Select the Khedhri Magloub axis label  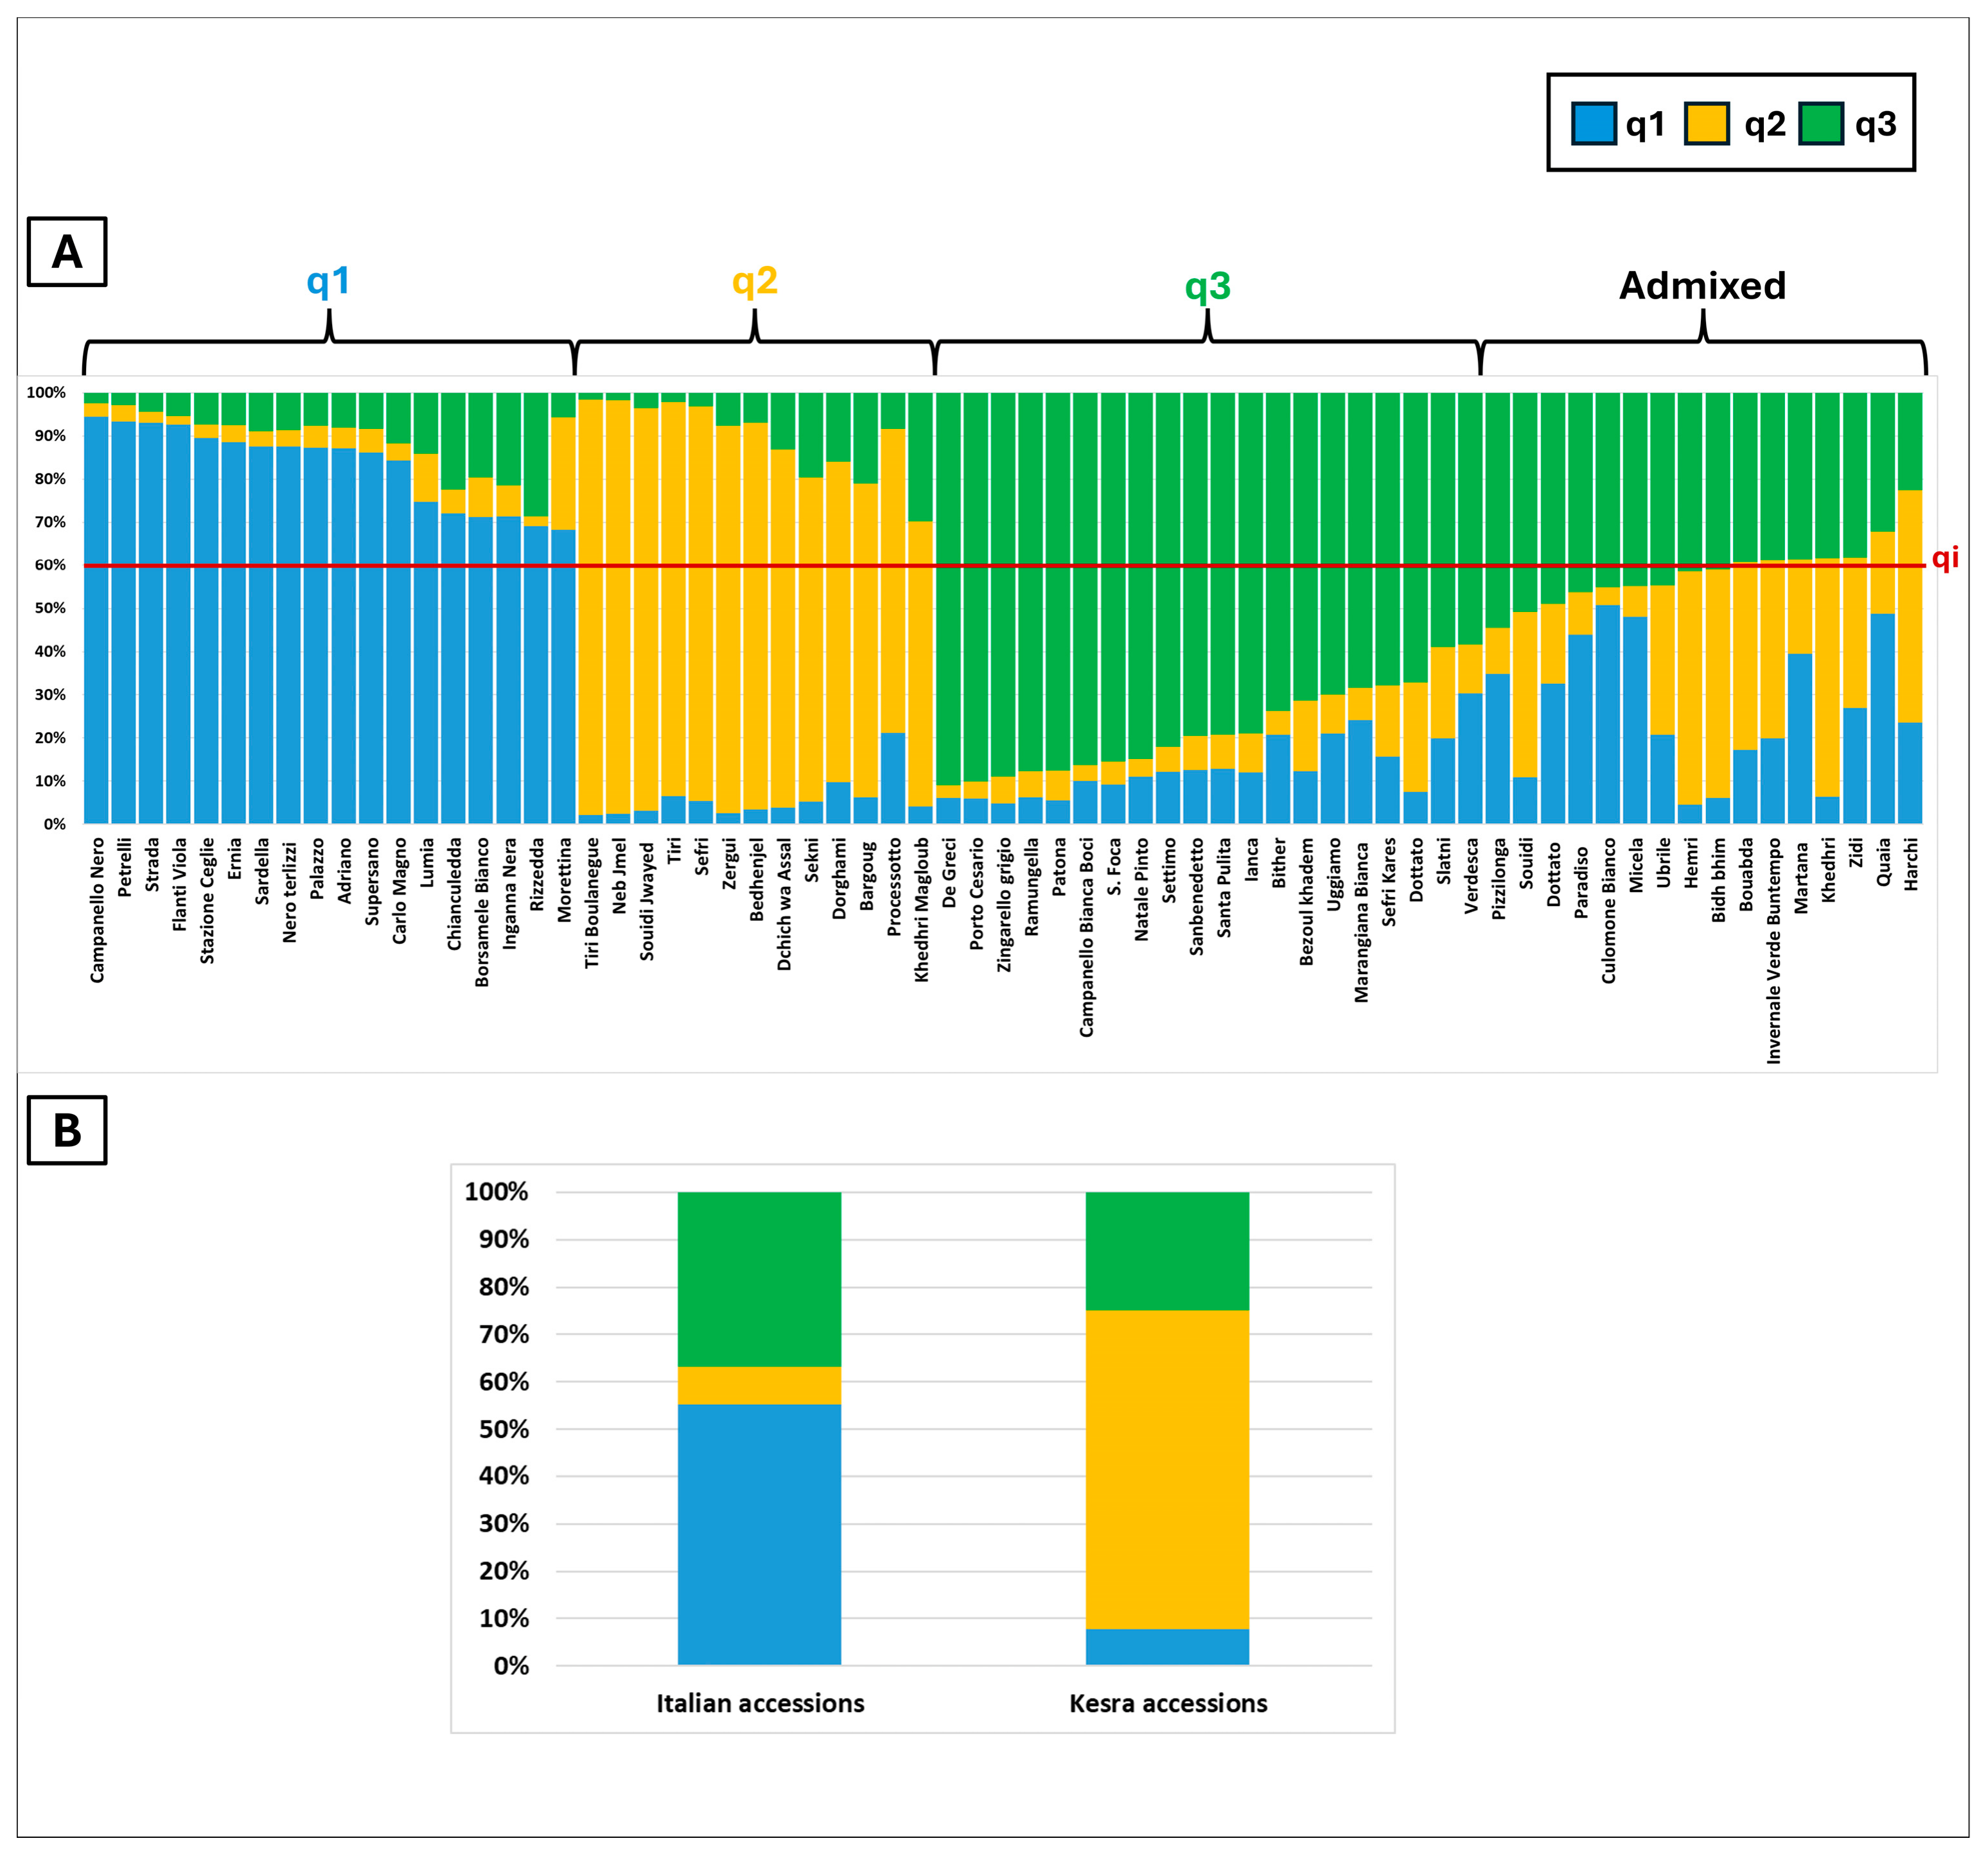tap(922, 910)
